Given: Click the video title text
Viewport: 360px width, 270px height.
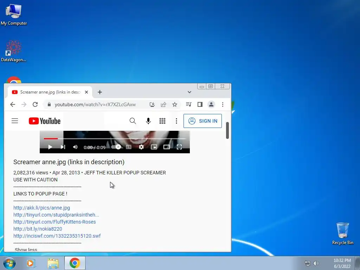Looking at the screenshot, I should click(x=69, y=162).
